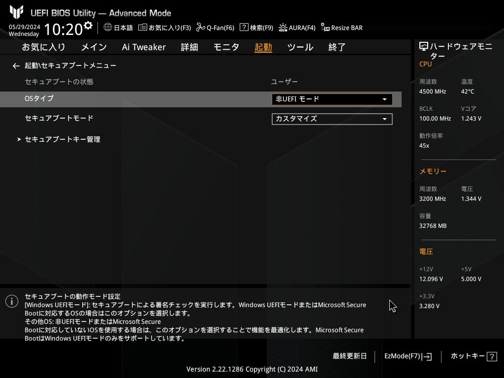Click the globe language icon
Viewport: 504px width, 378px height.
point(108,27)
